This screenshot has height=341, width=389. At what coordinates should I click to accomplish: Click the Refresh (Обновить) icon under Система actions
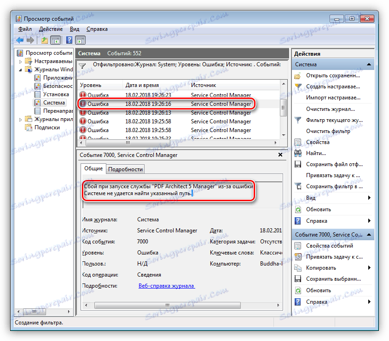tap(298, 209)
